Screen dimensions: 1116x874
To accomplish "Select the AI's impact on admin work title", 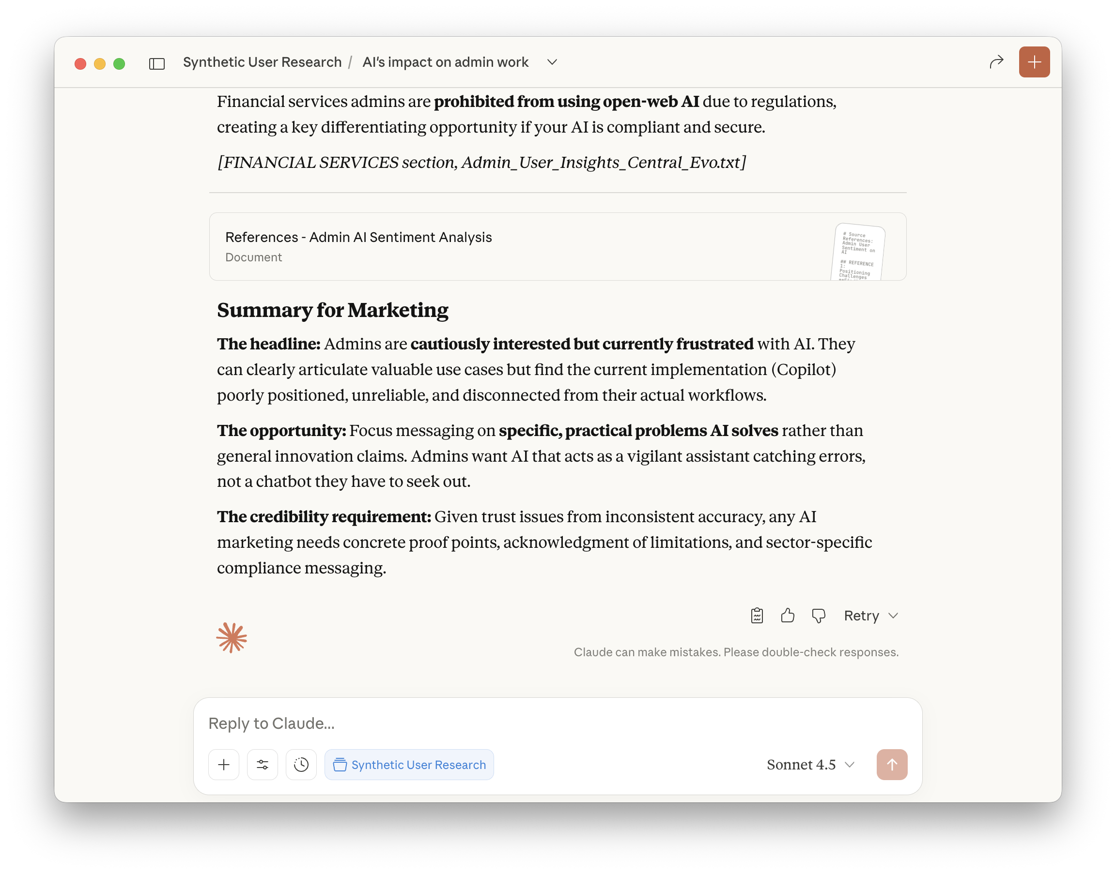I will [x=445, y=62].
